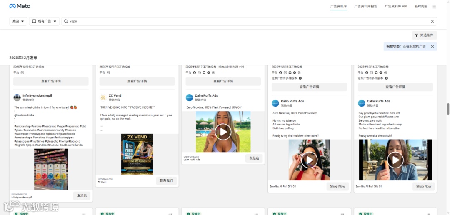Click 去逛逛 on the Calm Puffs ad
450x215 pixels.
[x=254, y=158]
